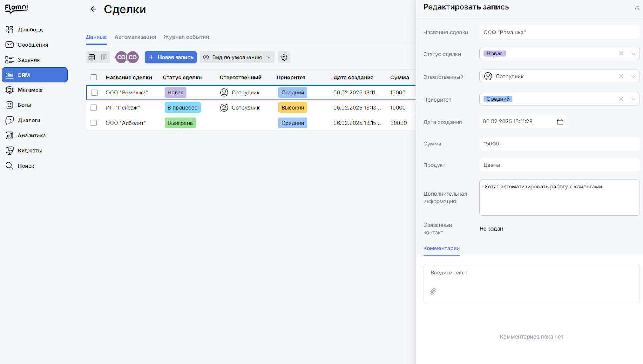Screen dimensions: 643x364
Task: Click the Сумма input field
Action: pos(559,144)
